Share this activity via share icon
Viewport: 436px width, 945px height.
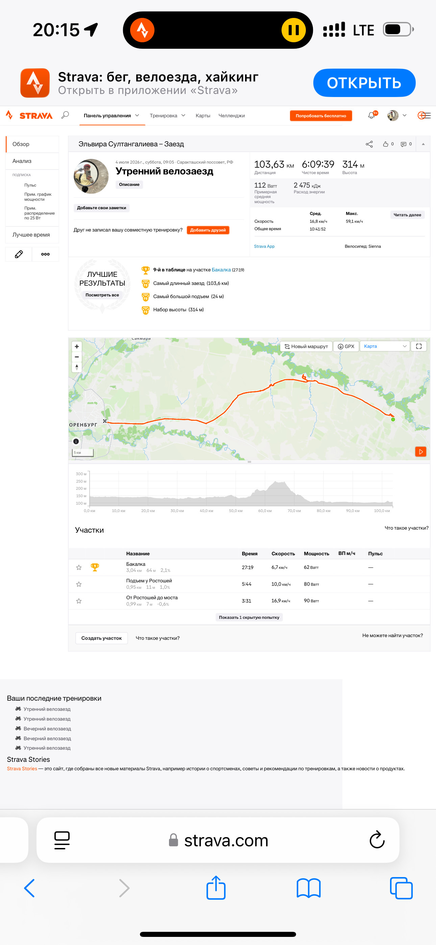pos(369,144)
